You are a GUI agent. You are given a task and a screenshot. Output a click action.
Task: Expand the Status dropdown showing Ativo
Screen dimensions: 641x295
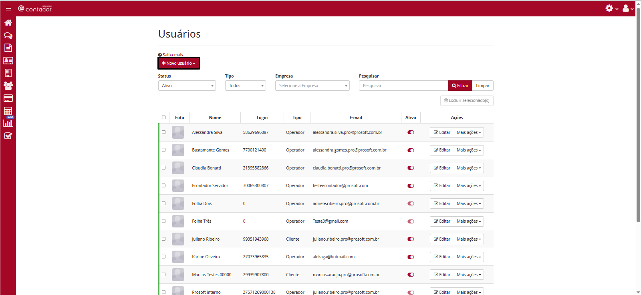tap(187, 86)
